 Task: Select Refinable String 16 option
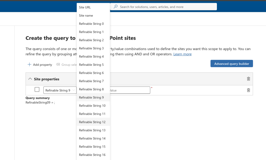click(93, 155)
